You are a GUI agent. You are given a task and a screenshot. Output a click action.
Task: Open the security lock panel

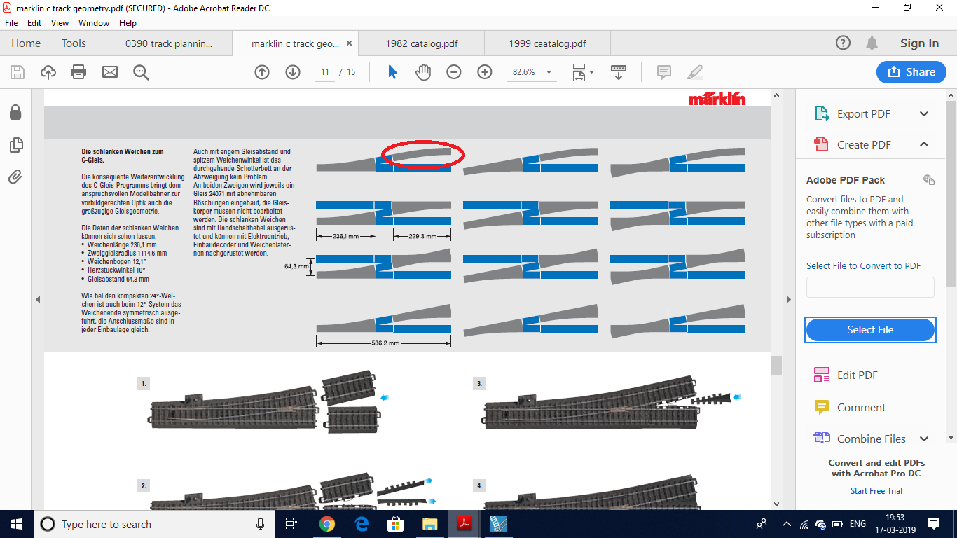[x=15, y=112]
